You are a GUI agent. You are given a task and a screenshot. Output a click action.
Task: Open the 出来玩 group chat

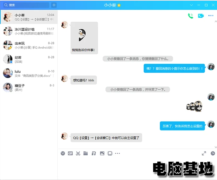click(29, 45)
